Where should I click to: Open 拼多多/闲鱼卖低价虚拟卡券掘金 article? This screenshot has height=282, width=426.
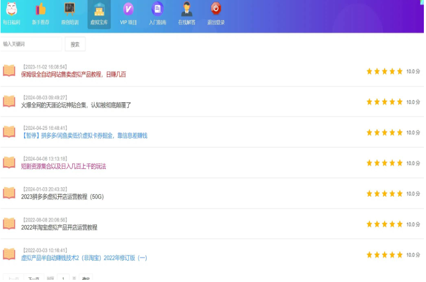84,136
